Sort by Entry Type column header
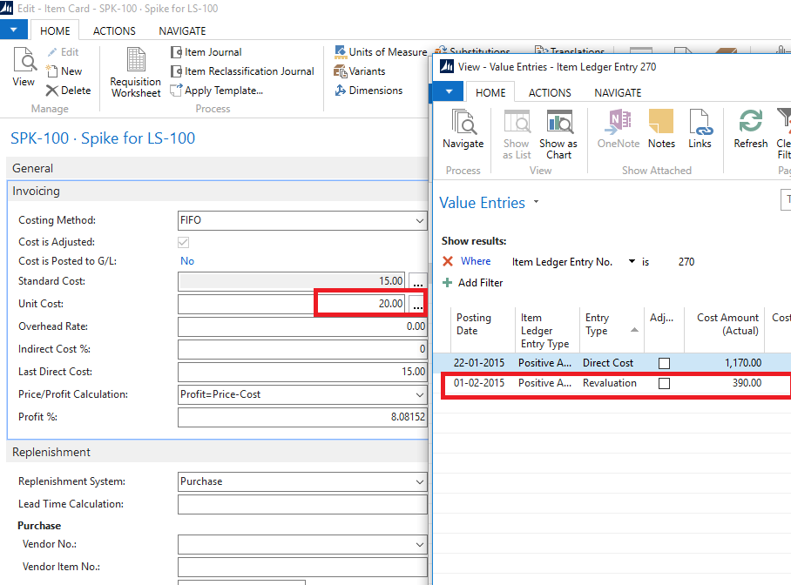 [612, 330]
